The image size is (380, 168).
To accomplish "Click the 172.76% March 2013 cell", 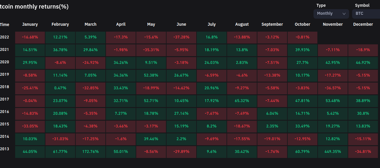I will (91, 152).
